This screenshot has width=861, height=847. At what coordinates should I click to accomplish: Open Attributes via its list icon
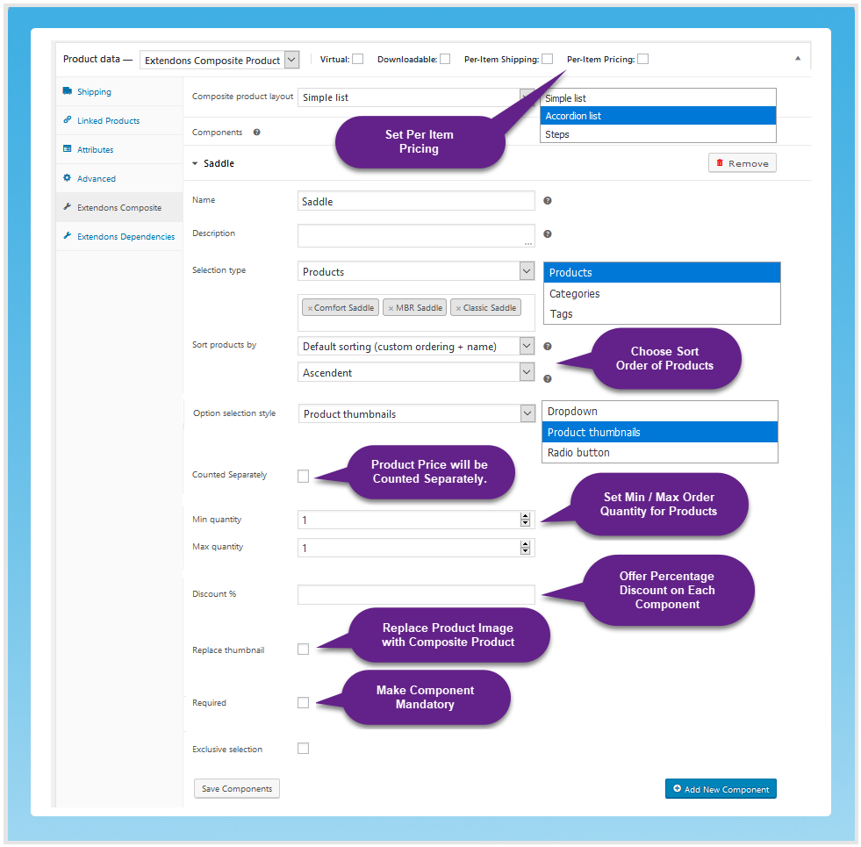[68, 149]
